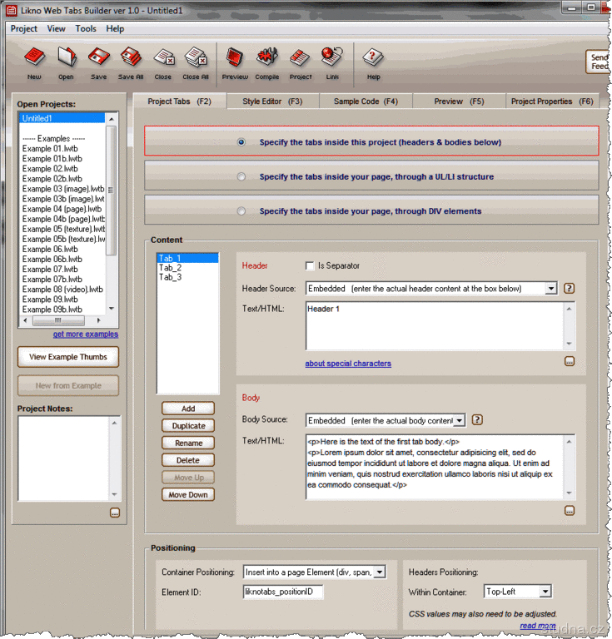Open expanded editor for Project Notes
Screen dimensions: 612x639
point(115,513)
